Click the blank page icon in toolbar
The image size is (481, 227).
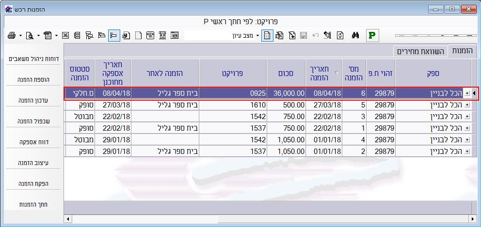pyautogui.click(x=138, y=35)
